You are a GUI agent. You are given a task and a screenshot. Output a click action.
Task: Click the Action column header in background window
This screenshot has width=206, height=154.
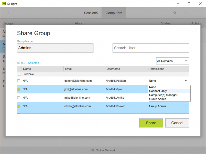click(x=196, y=23)
